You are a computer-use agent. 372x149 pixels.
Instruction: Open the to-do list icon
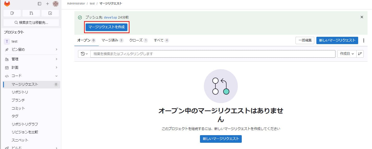[x=50, y=13]
